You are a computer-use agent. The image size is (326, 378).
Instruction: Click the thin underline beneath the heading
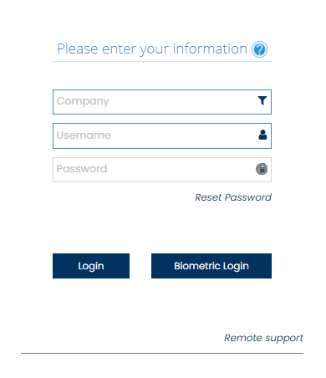(x=162, y=61)
